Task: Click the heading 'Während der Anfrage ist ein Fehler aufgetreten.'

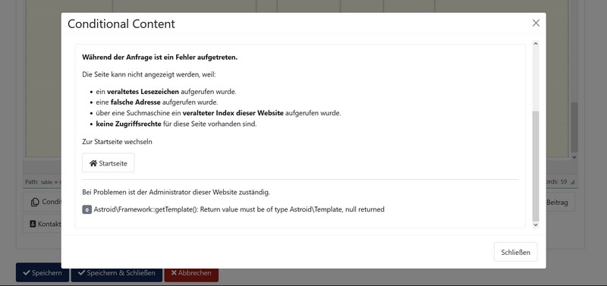Action: click(x=160, y=58)
